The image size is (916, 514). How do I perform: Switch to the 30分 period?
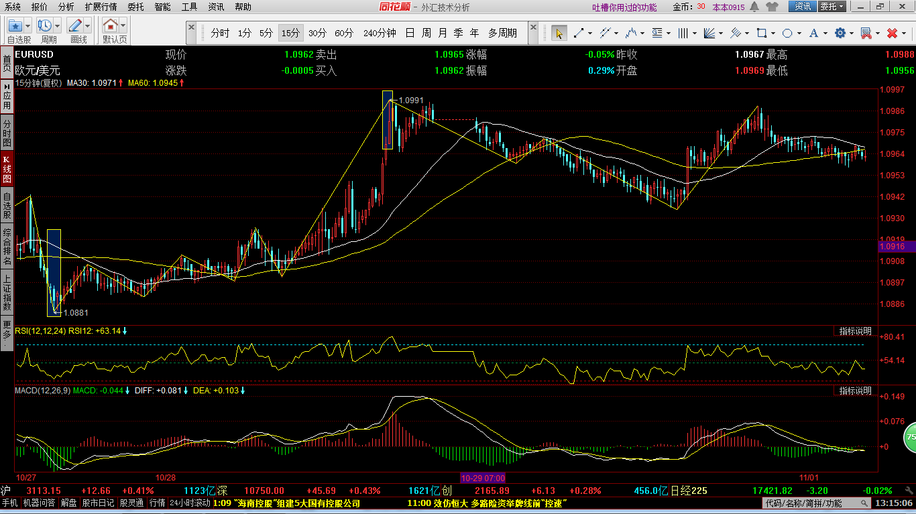(317, 33)
